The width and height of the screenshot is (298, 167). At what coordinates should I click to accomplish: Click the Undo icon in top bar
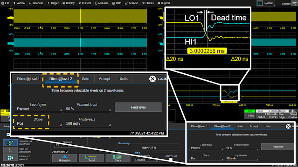coord(294,3)
